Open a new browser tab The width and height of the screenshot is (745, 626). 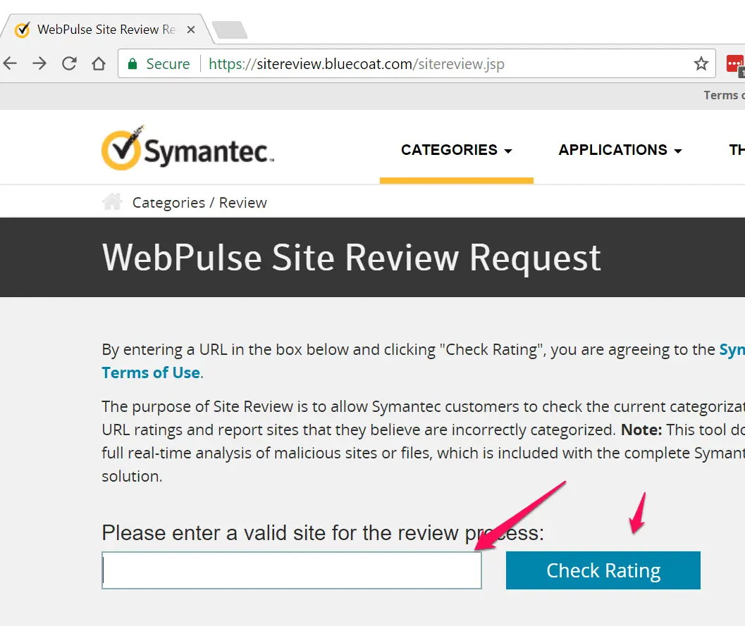point(229,30)
